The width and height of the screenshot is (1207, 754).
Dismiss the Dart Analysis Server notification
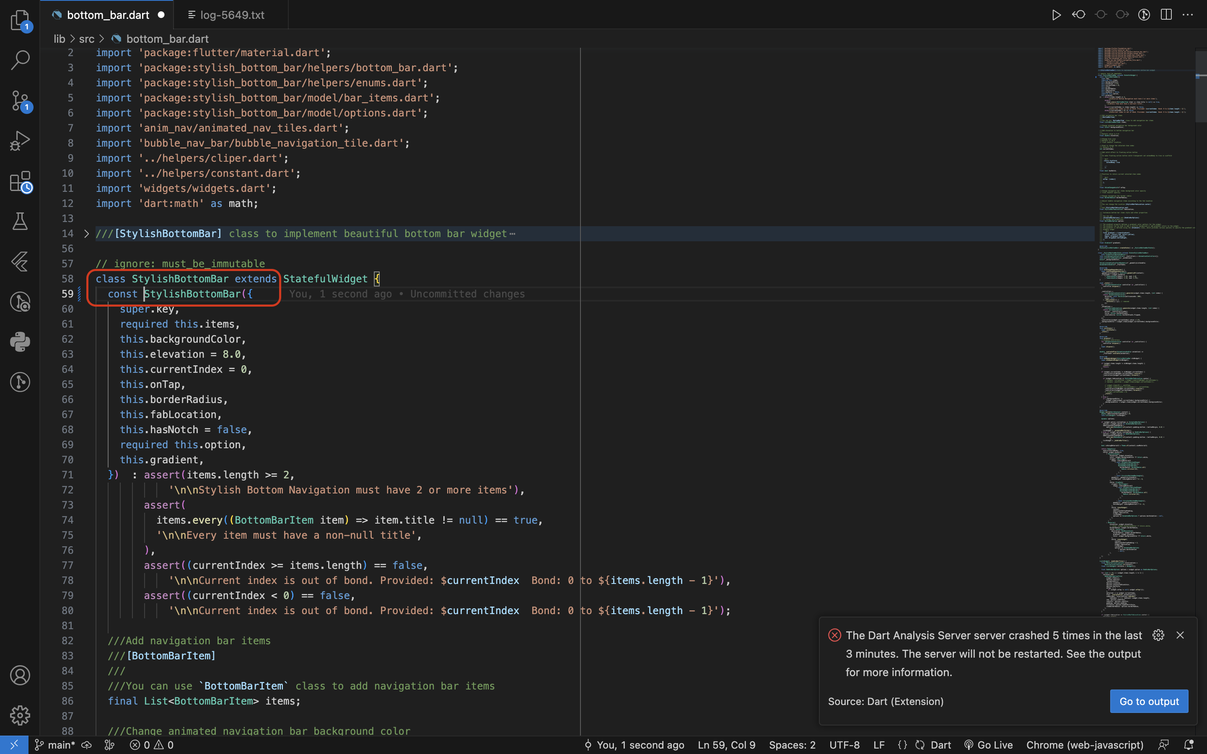click(1180, 635)
